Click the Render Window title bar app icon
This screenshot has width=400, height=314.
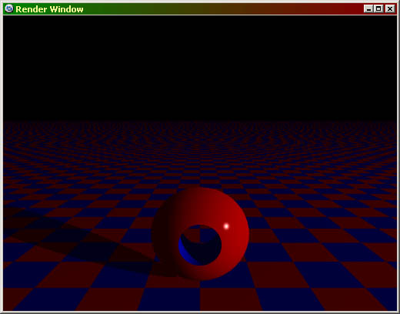9,9
